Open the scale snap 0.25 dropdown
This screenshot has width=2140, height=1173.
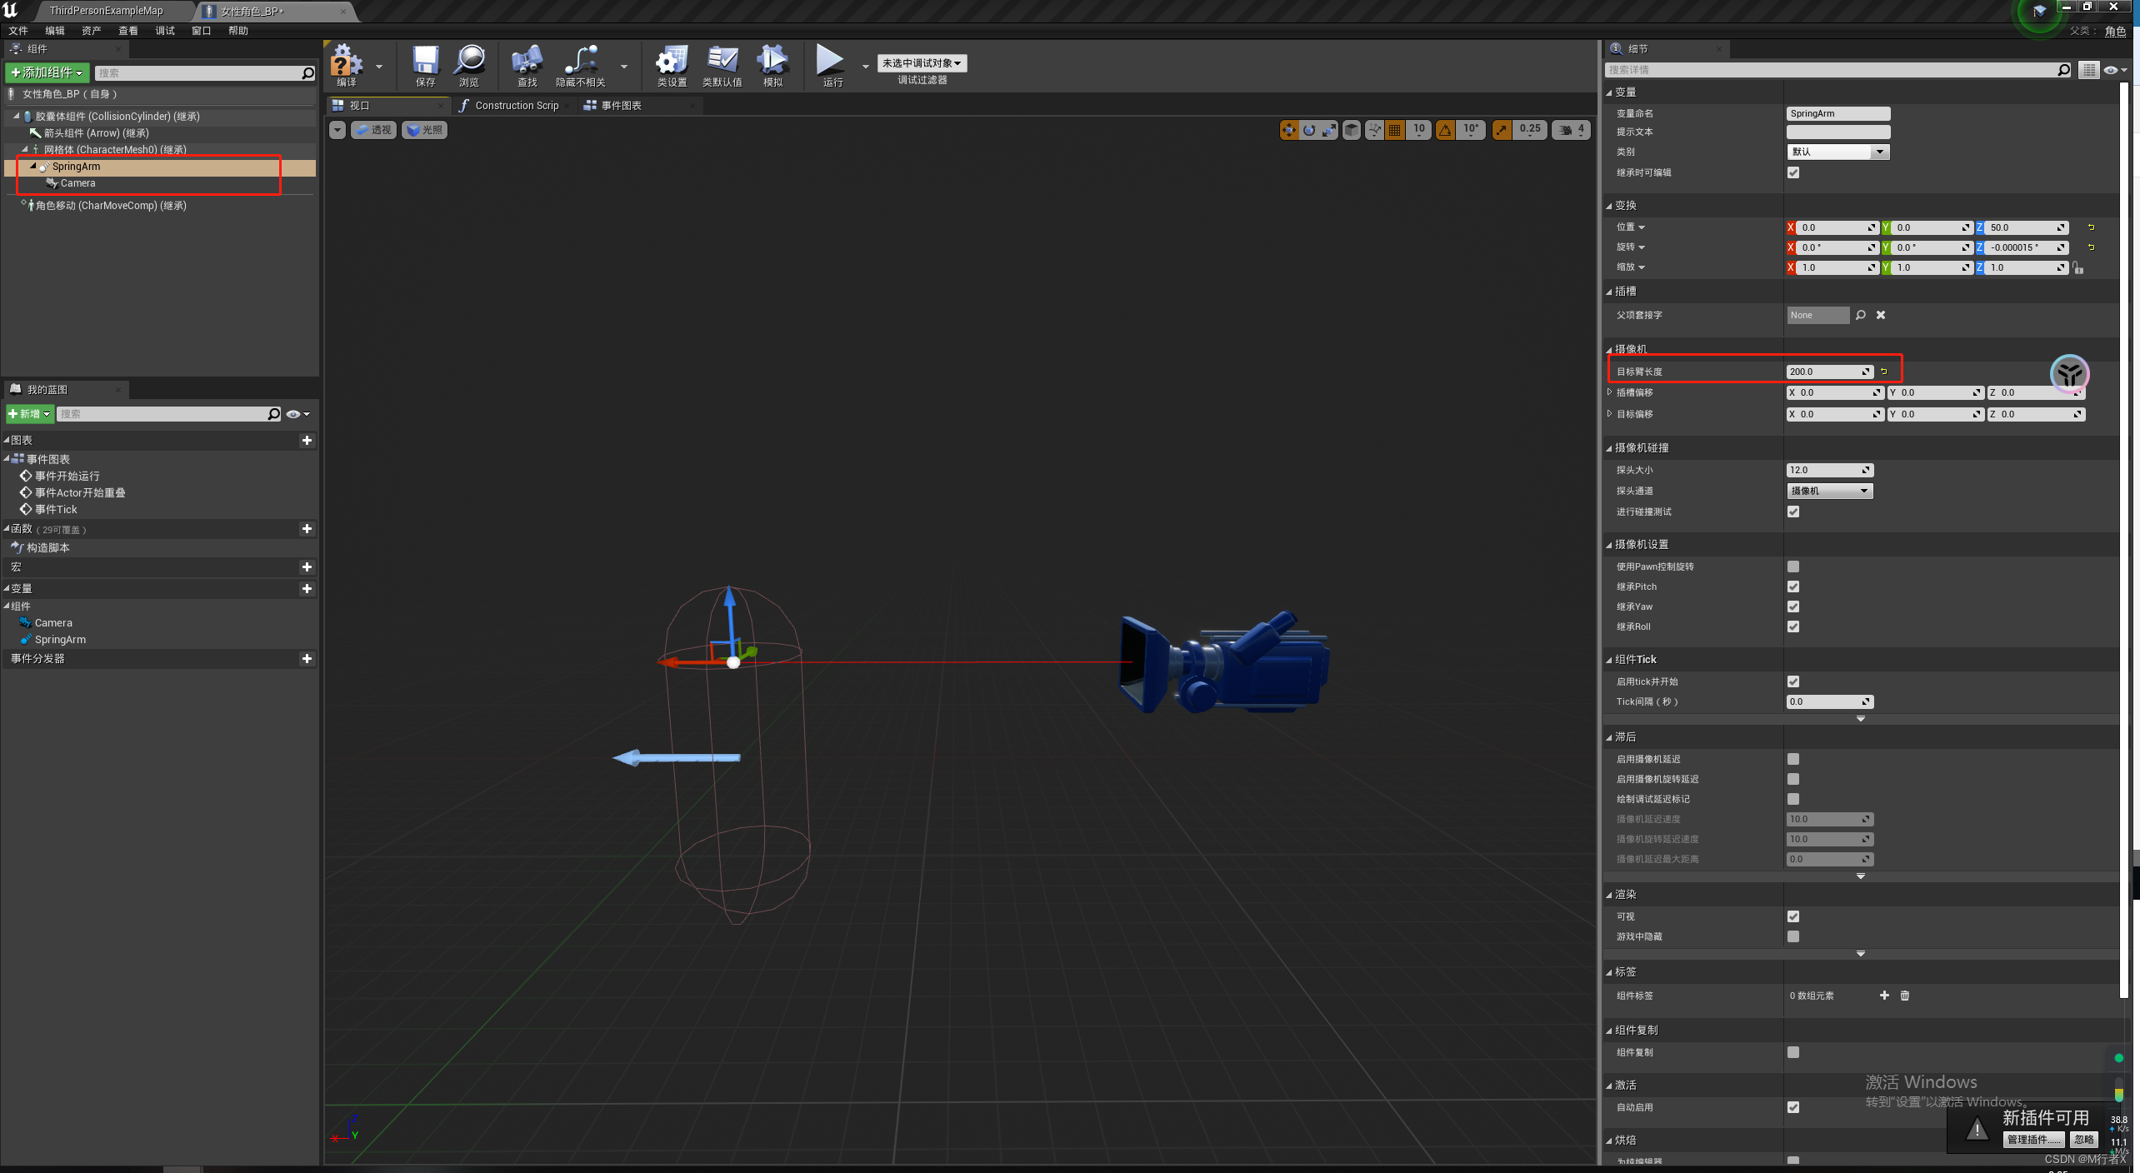point(1530,130)
